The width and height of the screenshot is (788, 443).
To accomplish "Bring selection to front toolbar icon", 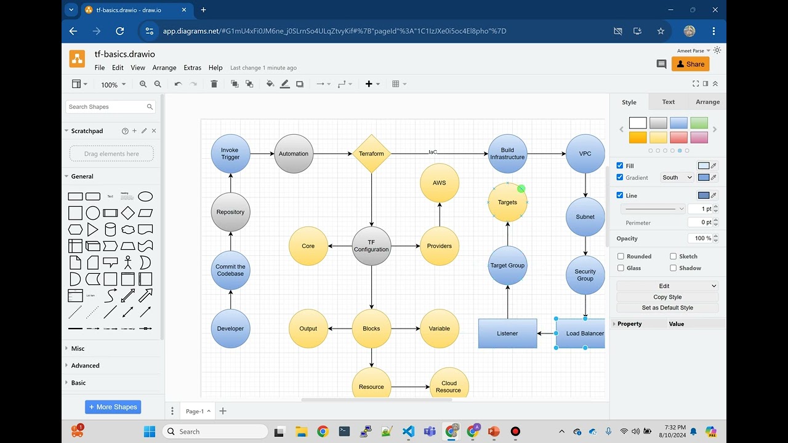I will tap(235, 84).
